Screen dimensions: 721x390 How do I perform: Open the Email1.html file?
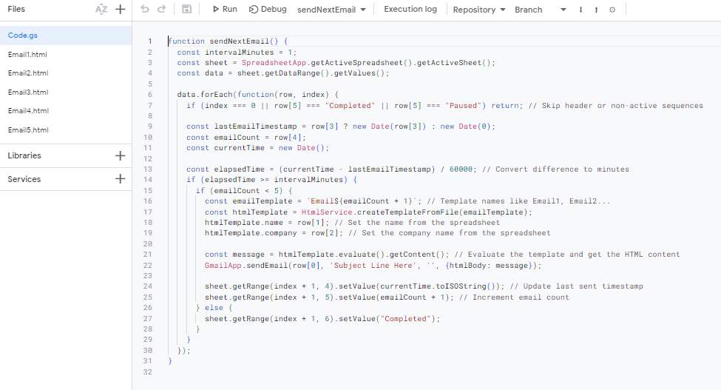point(28,55)
